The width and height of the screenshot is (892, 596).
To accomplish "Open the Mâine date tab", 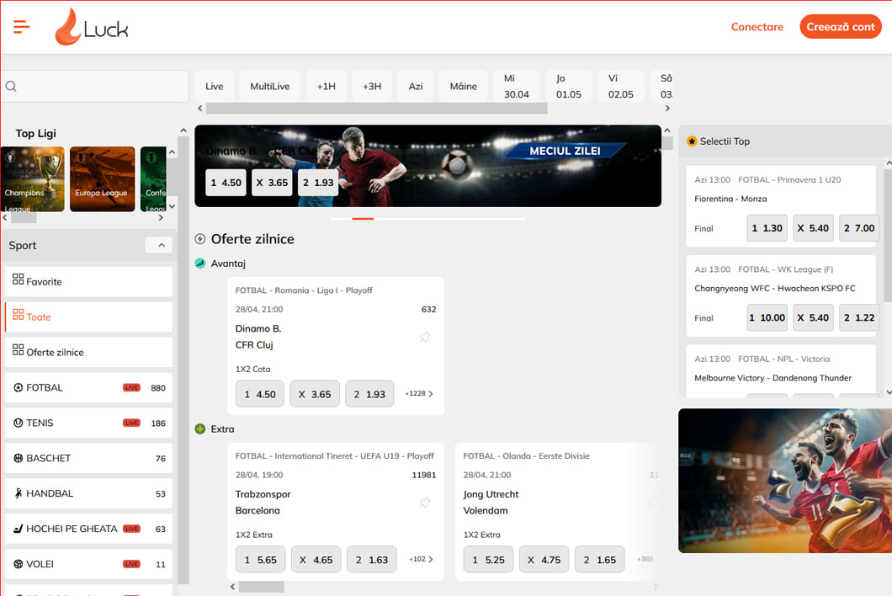I will point(463,87).
